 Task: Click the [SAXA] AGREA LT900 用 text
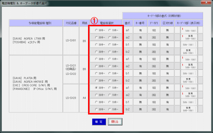29,39
